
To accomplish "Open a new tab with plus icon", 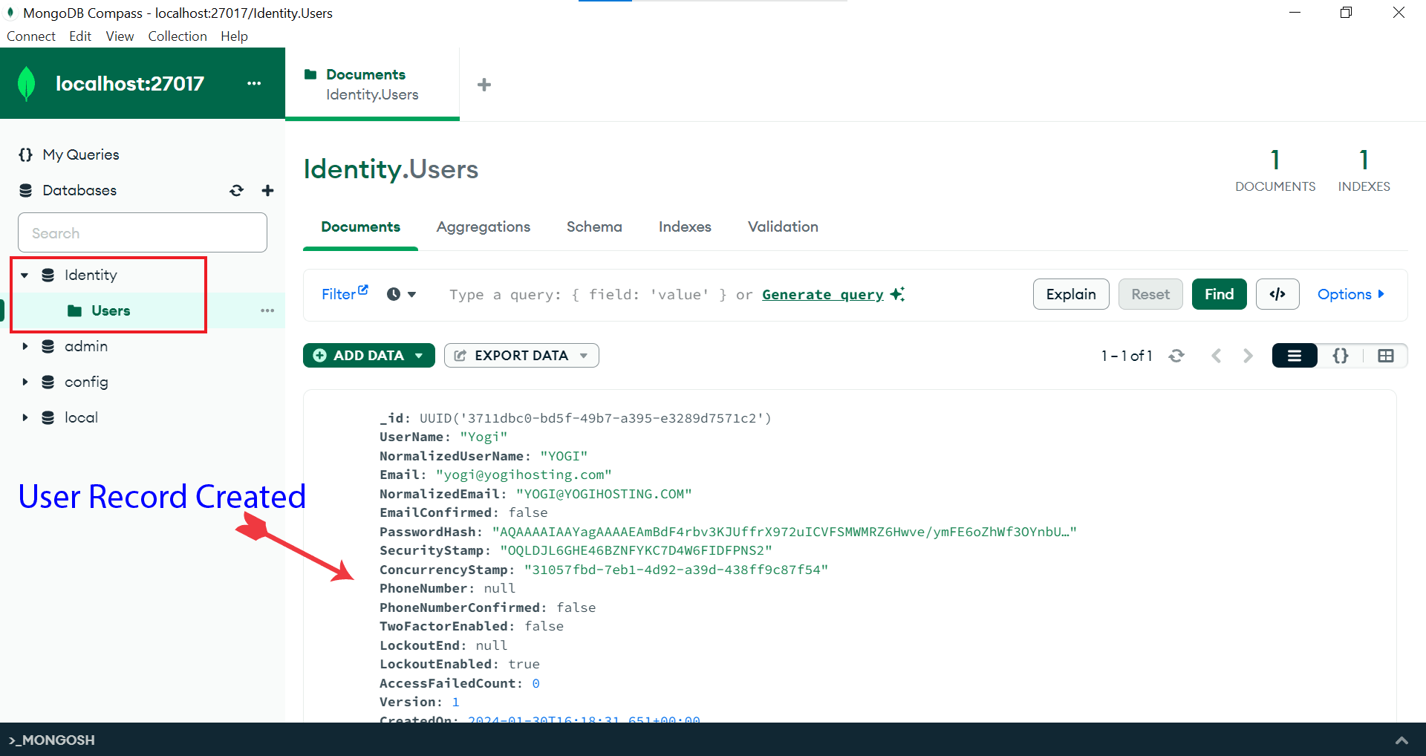I will click(484, 85).
